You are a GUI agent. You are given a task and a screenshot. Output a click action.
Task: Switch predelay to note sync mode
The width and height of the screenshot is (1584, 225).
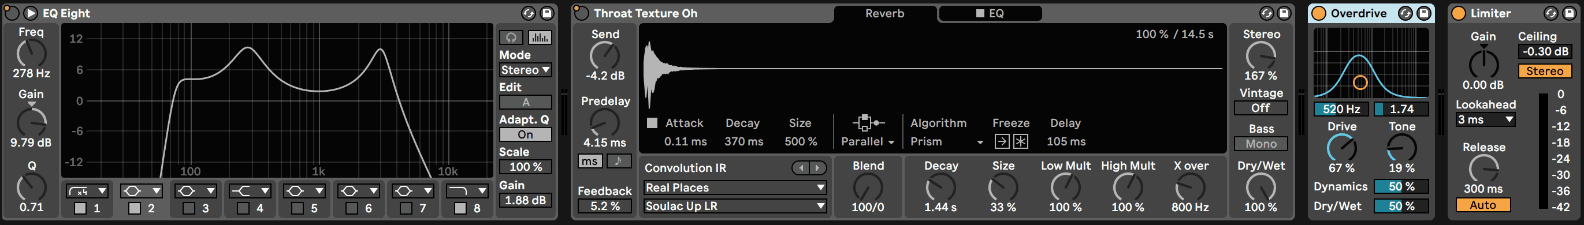point(619,161)
